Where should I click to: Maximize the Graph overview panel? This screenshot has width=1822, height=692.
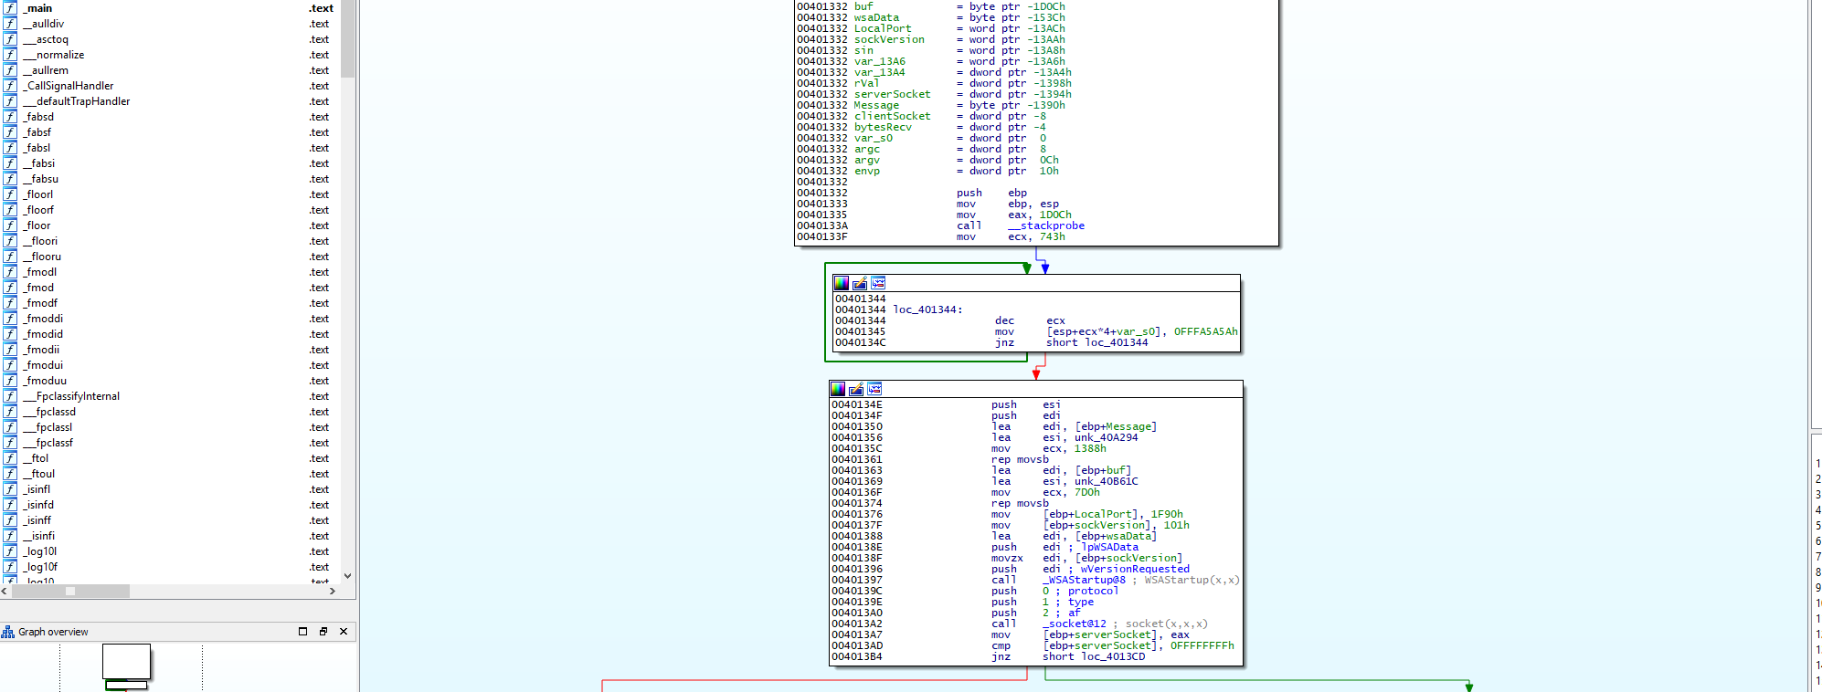coord(302,632)
